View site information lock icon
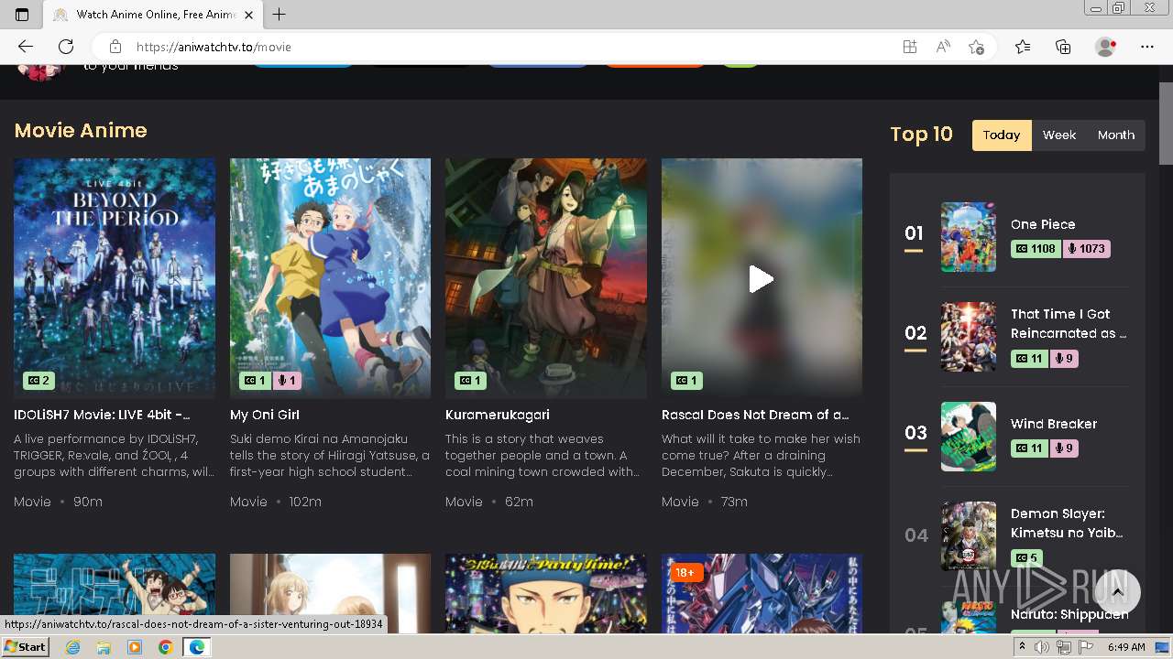The width and height of the screenshot is (1173, 659). [x=115, y=47]
